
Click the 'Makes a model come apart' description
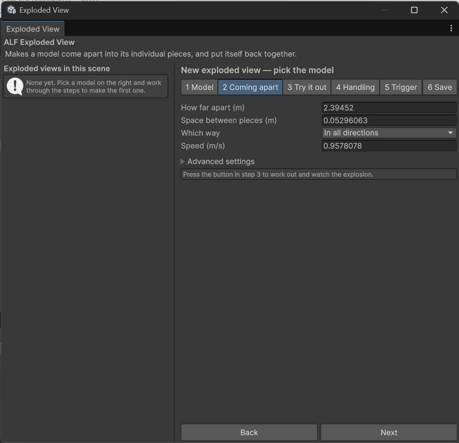point(151,54)
